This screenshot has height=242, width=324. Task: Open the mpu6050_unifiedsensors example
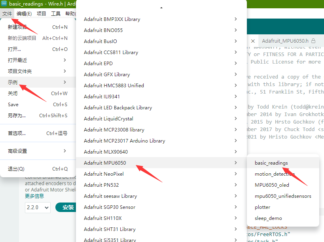[x=283, y=196]
